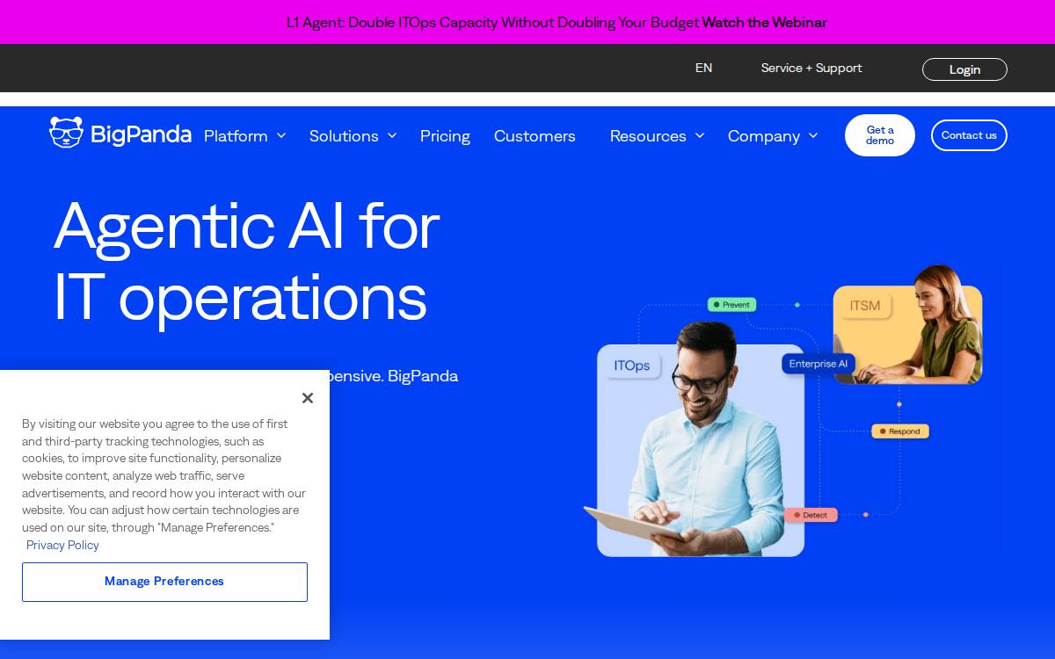
Task: Open the Platform menu
Action: [236, 136]
